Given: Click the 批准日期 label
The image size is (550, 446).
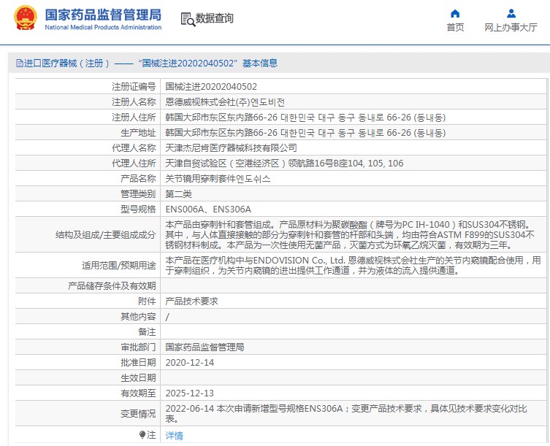Looking at the screenshot, I should coord(138,363).
